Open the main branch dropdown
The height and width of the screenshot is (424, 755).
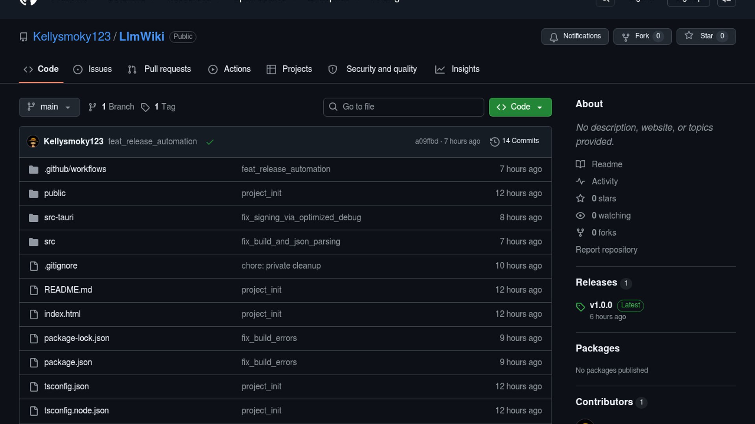(49, 107)
